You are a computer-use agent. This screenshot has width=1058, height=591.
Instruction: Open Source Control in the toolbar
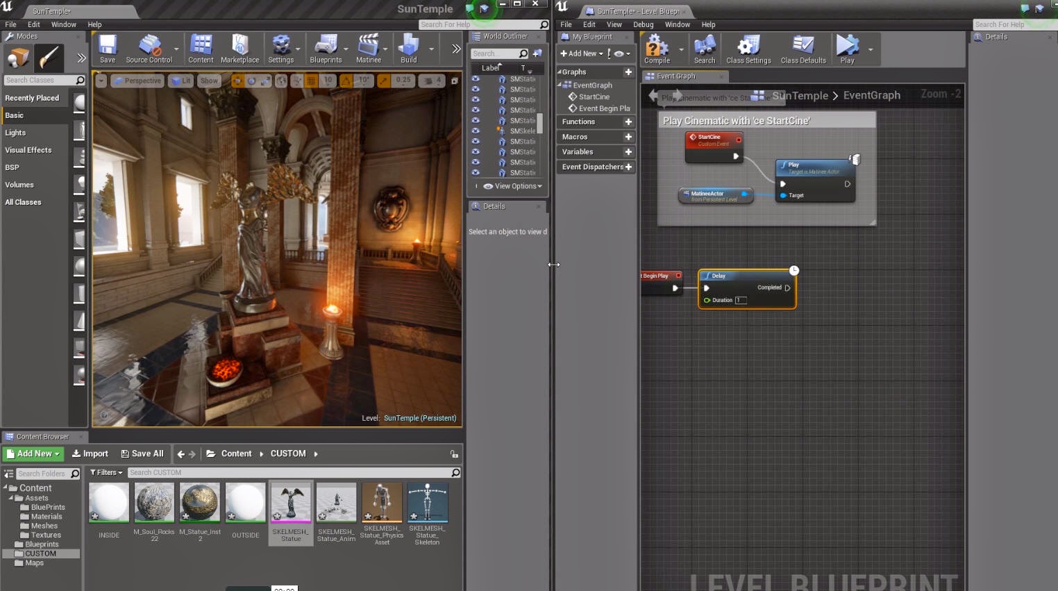[x=149, y=49]
